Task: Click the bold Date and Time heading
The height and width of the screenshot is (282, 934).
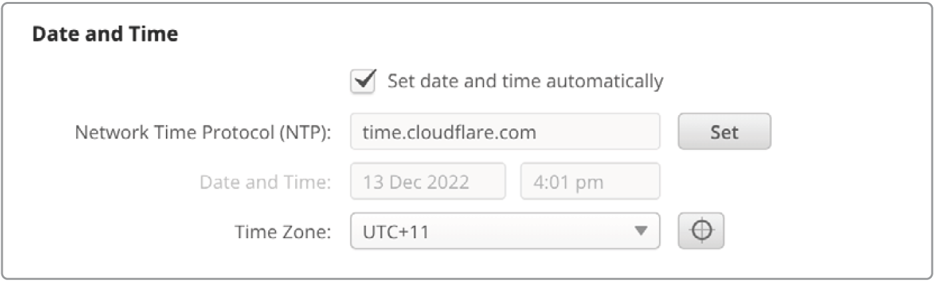Action: point(105,35)
